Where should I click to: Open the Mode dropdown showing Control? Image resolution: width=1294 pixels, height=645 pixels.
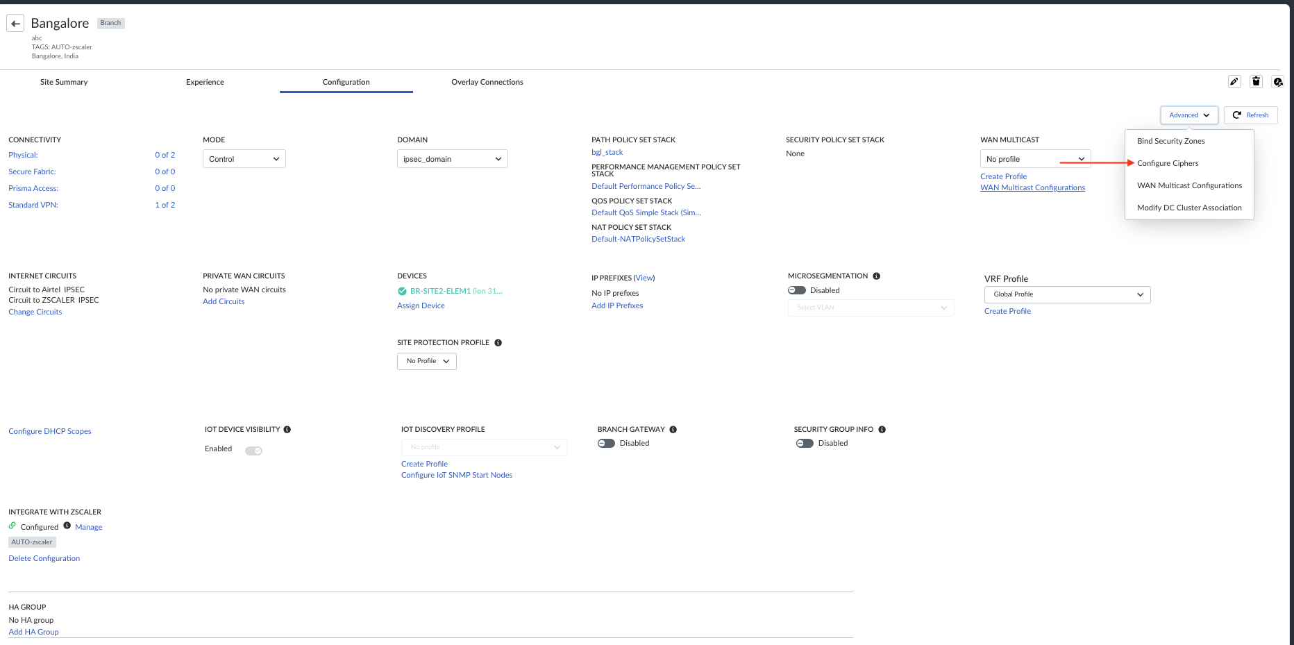(244, 159)
